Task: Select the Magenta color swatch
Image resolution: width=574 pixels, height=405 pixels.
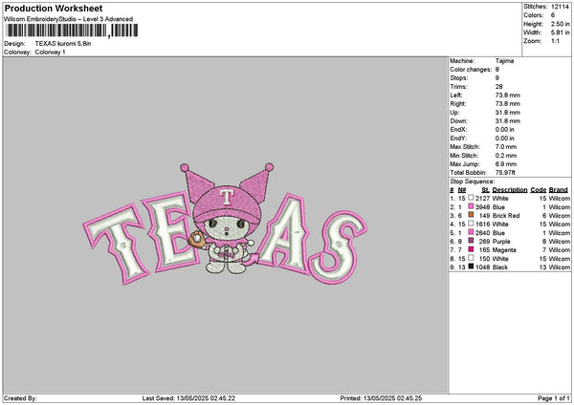Action: point(471,249)
